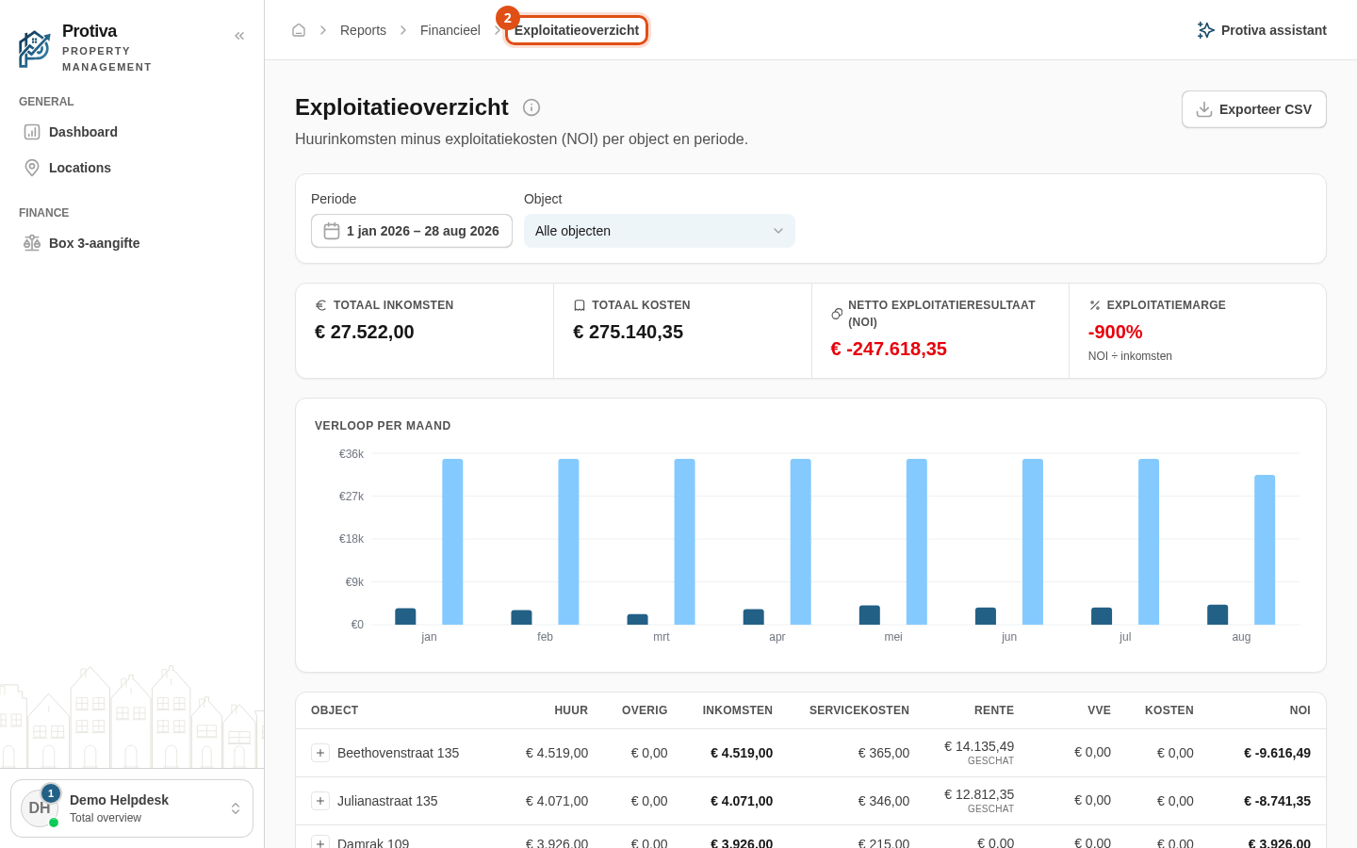Expand the Beethovenstraat 135 row

tap(320, 753)
